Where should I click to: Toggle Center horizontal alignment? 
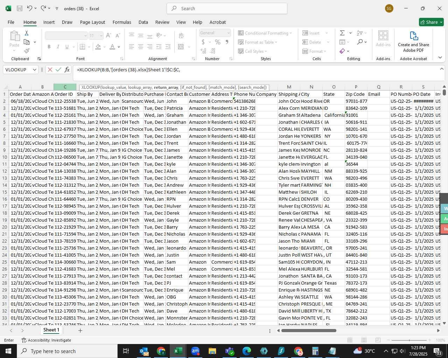point(141,46)
